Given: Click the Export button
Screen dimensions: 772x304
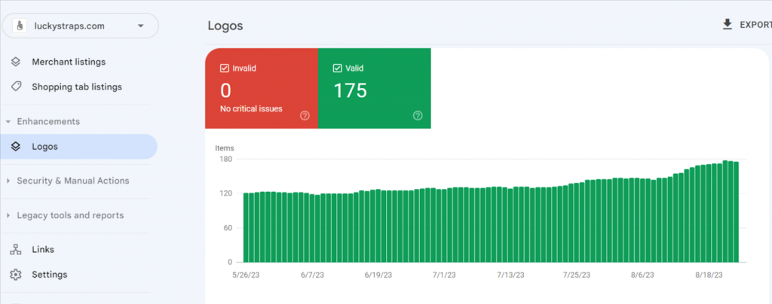Looking at the screenshot, I should click(x=747, y=25).
